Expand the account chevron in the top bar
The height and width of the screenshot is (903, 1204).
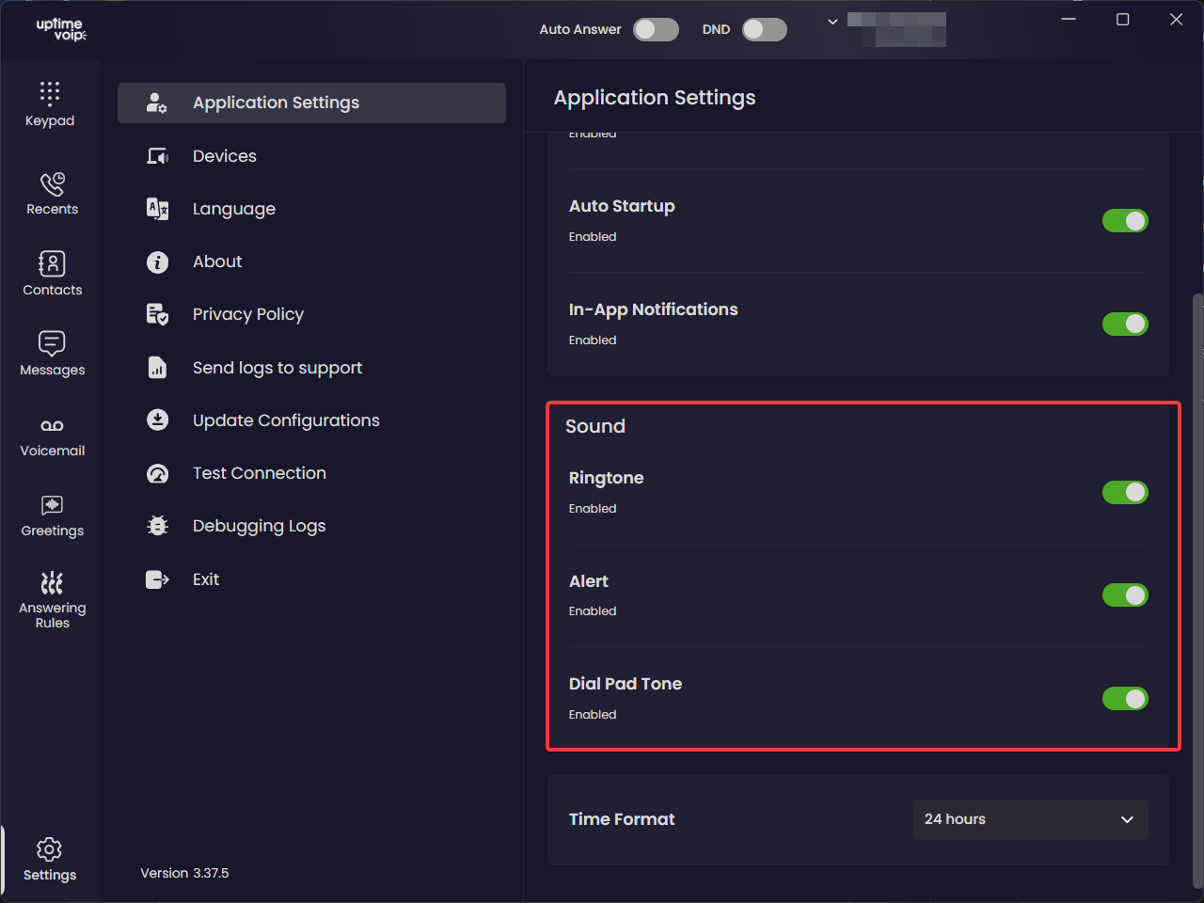[832, 22]
